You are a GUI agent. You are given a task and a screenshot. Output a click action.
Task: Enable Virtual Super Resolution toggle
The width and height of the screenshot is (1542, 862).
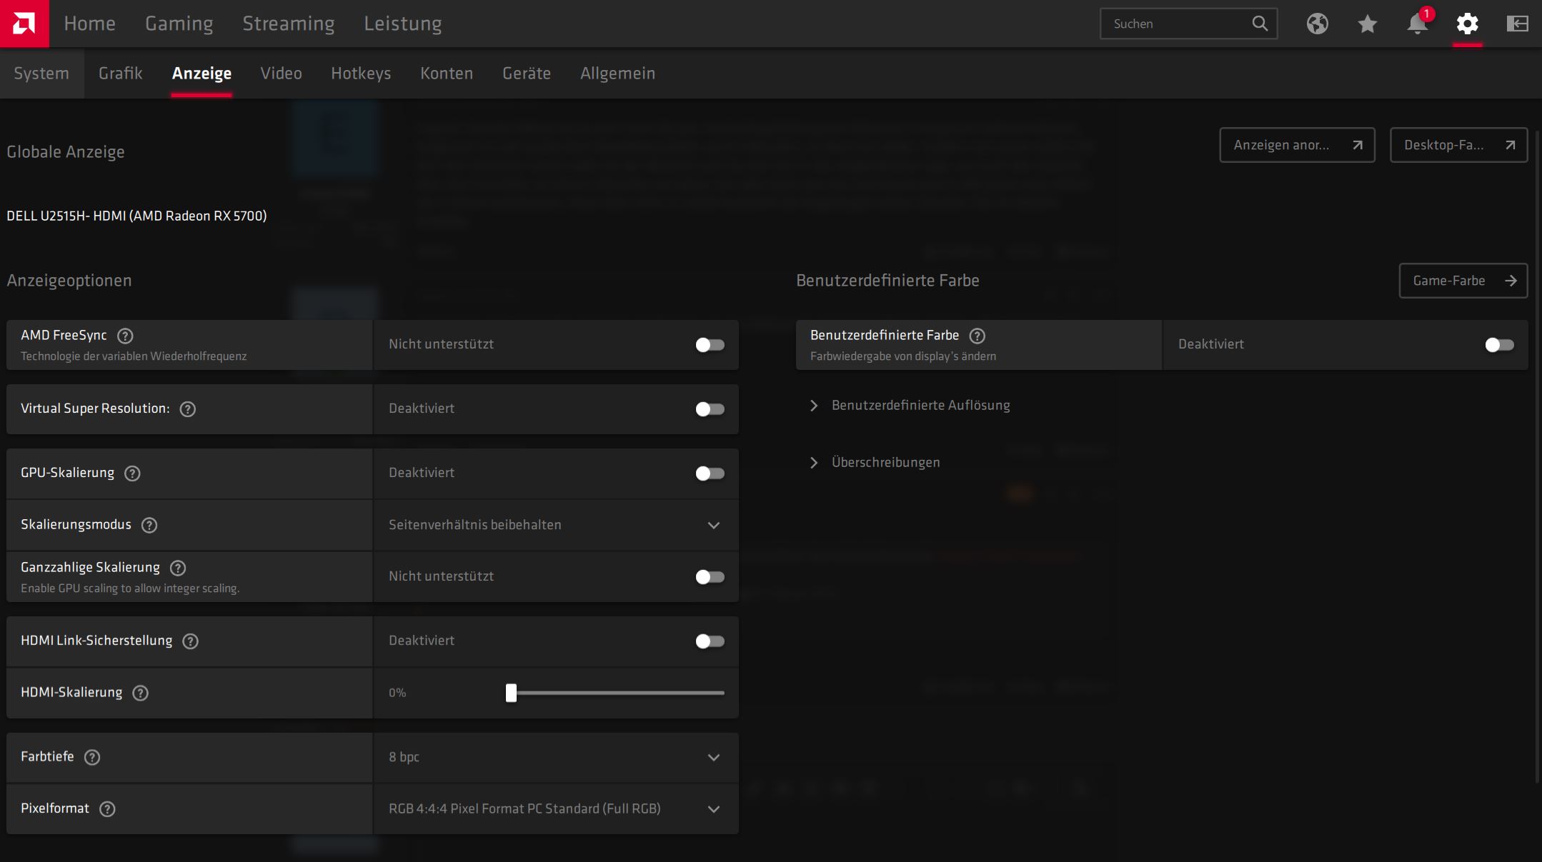tap(710, 409)
